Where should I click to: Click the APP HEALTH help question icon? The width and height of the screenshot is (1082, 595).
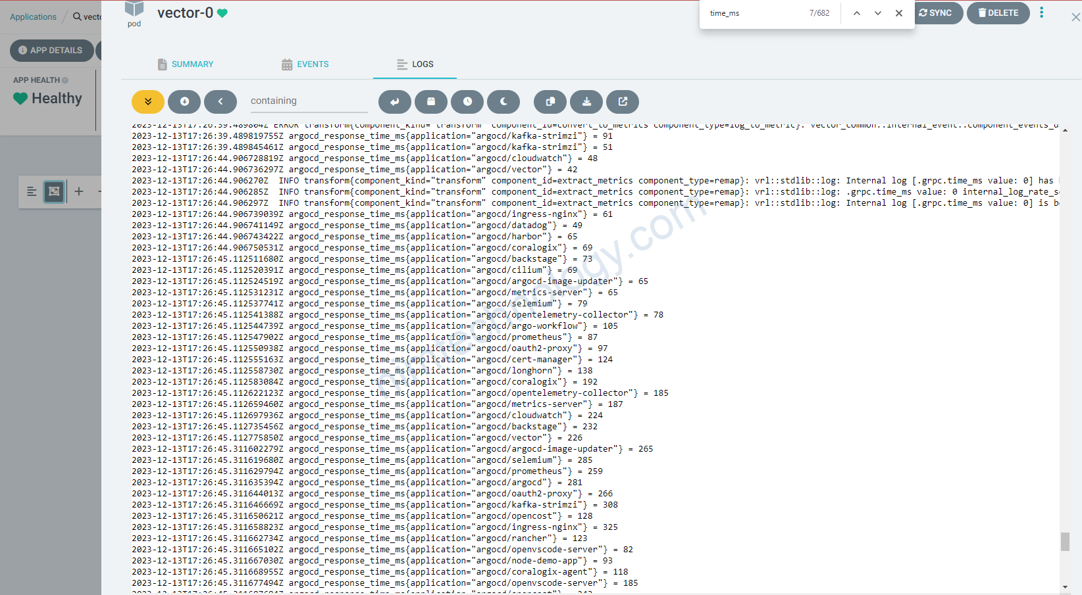65,80
